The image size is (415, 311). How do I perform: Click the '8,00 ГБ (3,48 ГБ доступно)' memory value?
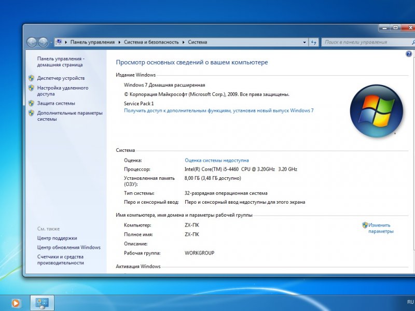pyautogui.click(x=213, y=178)
